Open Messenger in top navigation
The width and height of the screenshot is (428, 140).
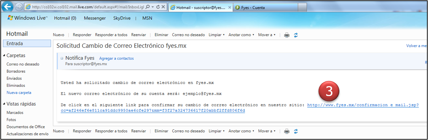[x=95, y=18]
